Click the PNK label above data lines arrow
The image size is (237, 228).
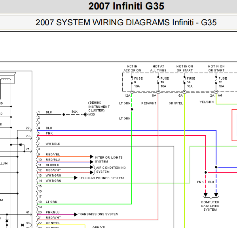201,182
